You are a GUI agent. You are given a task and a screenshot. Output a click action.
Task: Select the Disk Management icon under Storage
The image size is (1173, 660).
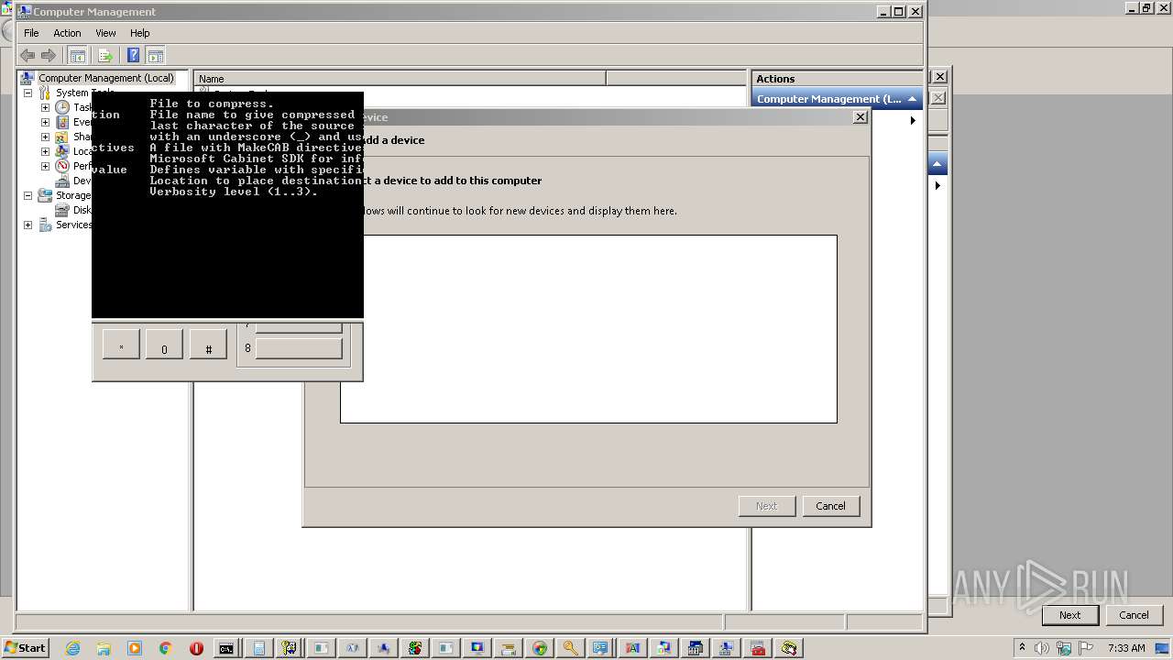[62, 210]
